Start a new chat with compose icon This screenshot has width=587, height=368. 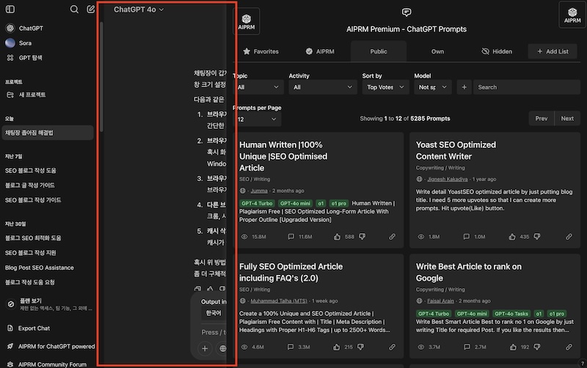tap(91, 10)
